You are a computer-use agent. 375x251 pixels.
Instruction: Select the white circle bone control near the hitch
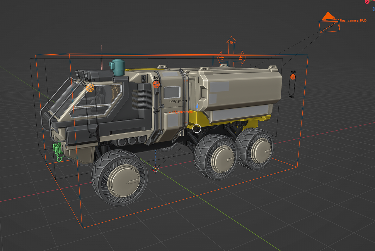pyautogui.click(x=196, y=128)
